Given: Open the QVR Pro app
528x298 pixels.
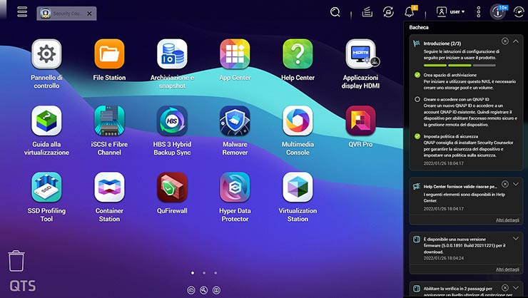Looking at the screenshot, I should pos(360,120).
